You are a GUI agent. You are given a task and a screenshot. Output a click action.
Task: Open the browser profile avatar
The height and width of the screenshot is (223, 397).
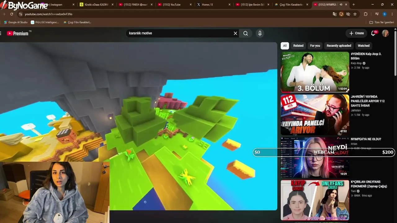(x=385, y=14)
